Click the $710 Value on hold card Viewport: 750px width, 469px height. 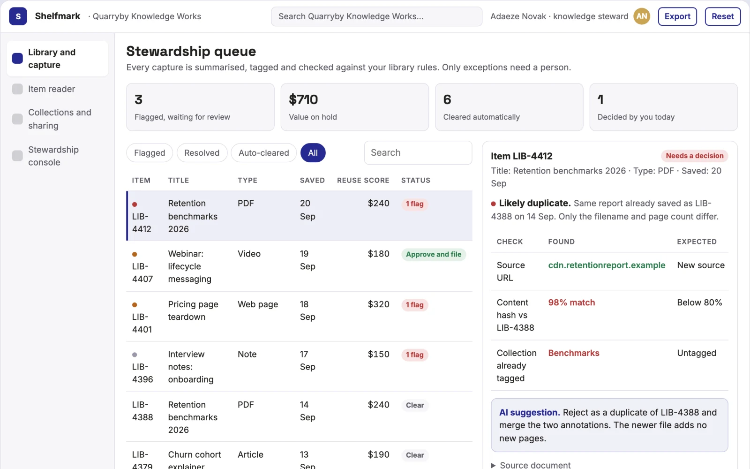tap(354, 107)
